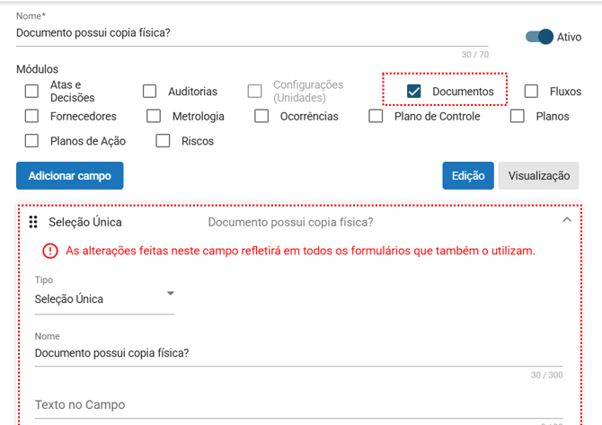
Task: Check the Ocorrências checkbox
Action: tap(261, 116)
